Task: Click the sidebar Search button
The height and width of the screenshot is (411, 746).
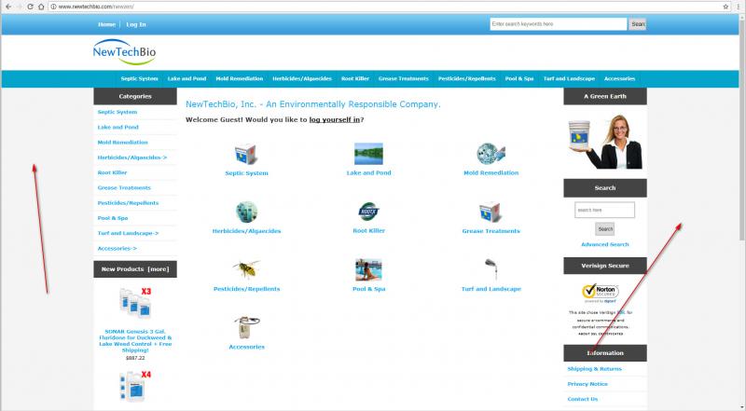Action: (x=604, y=229)
